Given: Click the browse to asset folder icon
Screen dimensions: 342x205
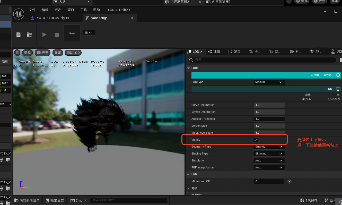Looking at the screenshot, I should (x=30, y=35).
